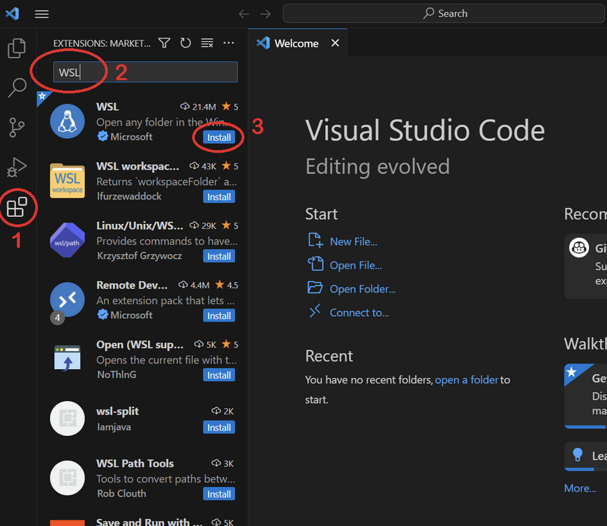This screenshot has width=607, height=526.
Task: Open the starred Get Started walkthrough
Action: coord(585,396)
